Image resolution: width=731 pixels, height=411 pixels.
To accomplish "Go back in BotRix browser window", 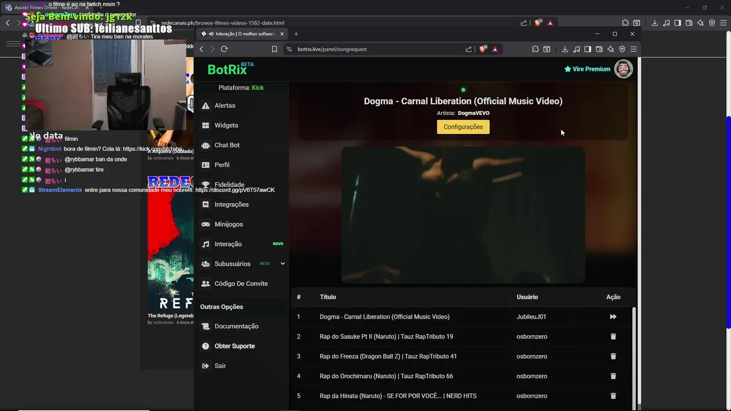I will click(x=202, y=49).
